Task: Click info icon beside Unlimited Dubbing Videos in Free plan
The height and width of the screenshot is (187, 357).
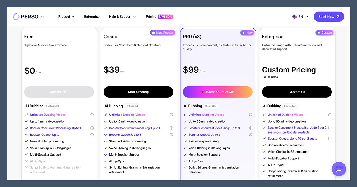Action: (92, 115)
